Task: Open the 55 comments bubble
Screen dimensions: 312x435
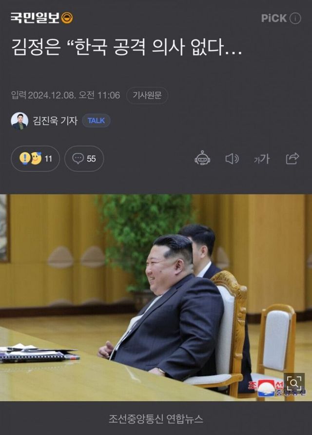Action: click(x=84, y=159)
